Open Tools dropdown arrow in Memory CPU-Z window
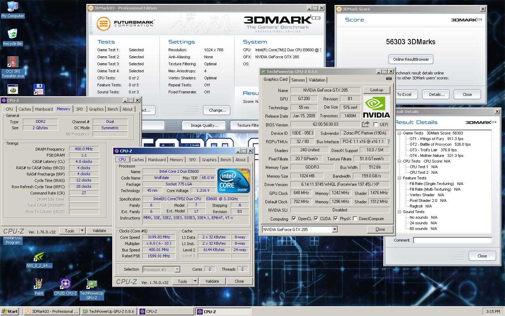 [x=82, y=231]
